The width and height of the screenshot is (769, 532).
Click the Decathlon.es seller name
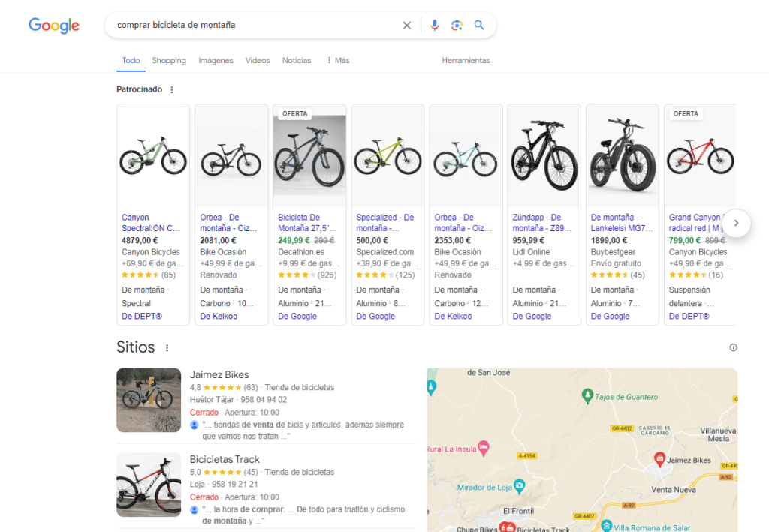[301, 252]
